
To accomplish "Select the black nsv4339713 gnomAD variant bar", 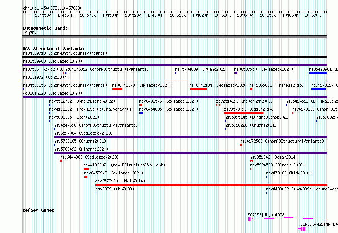I will click(175, 57).
